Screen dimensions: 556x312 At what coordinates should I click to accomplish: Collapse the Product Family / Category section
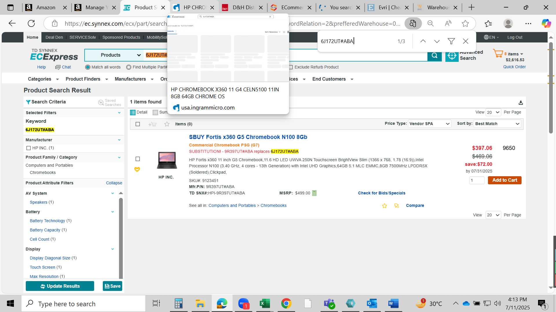point(119,157)
